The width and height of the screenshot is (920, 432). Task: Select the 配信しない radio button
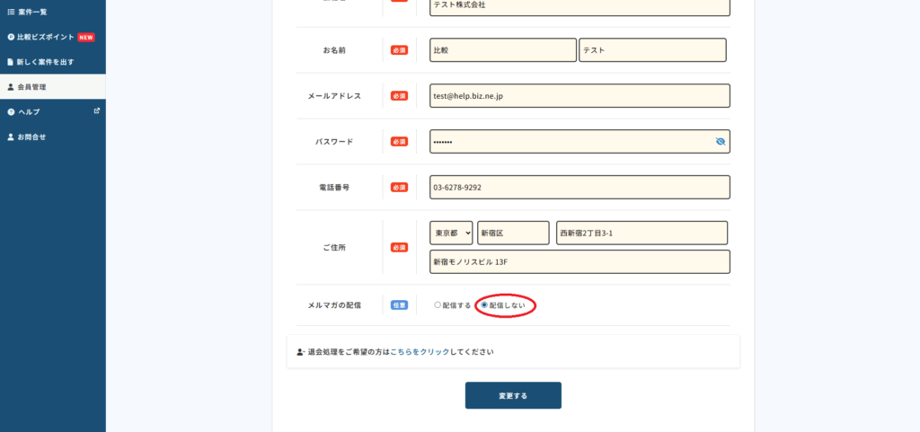coord(485,305)
